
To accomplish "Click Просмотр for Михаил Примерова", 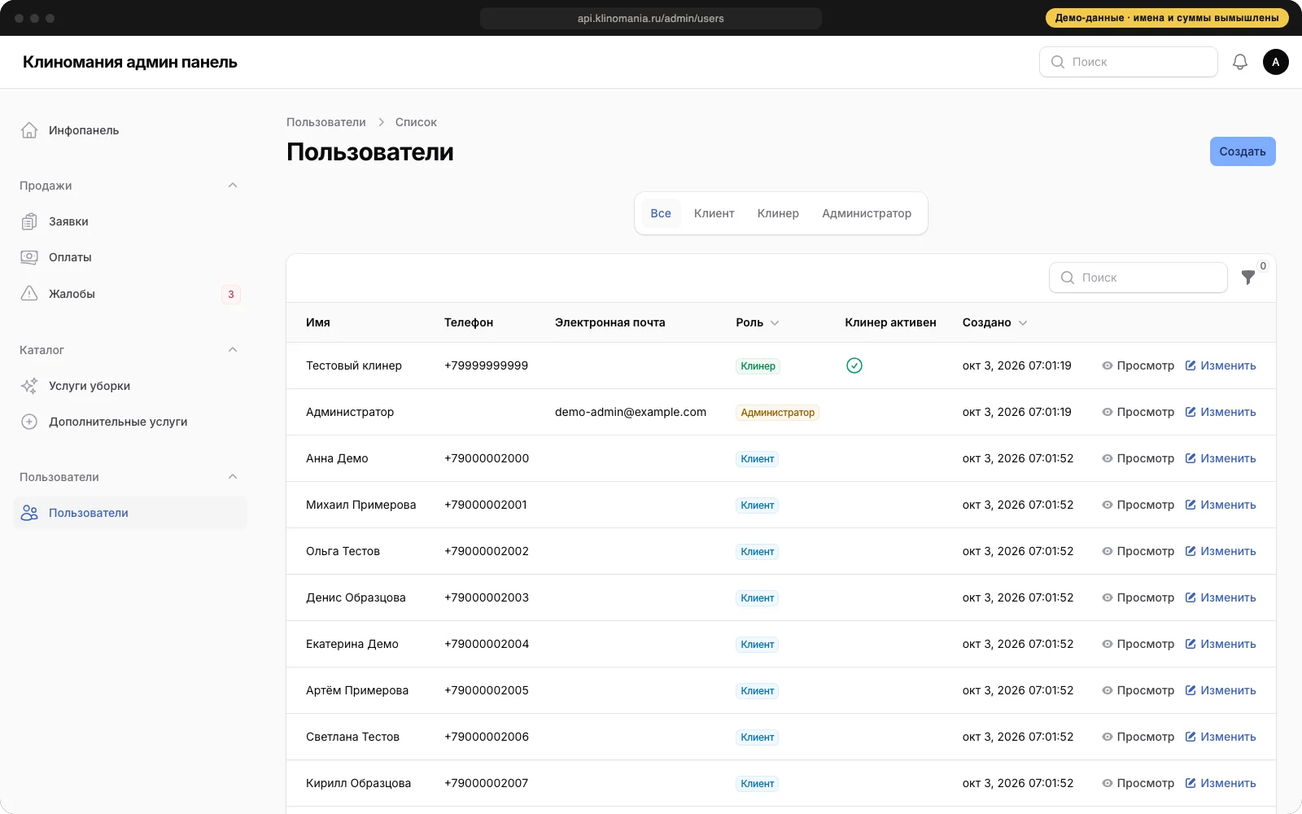I will [x=1138, y=505].
